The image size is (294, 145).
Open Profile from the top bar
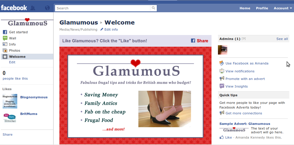point(262,8)
